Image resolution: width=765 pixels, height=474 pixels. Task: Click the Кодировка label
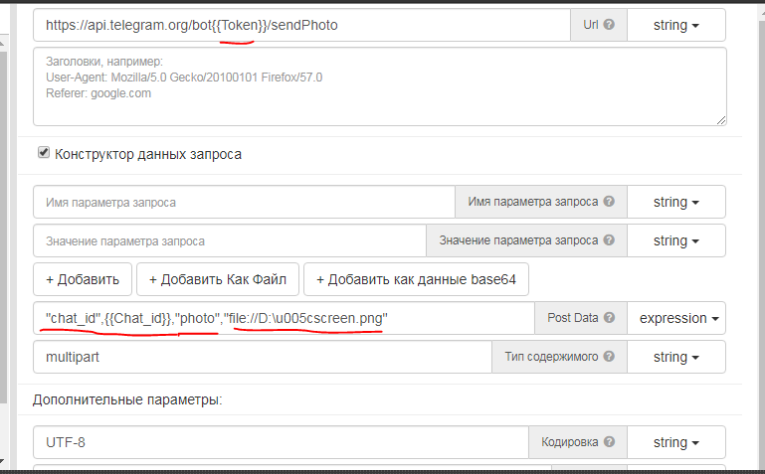click(x=569, y=442)
